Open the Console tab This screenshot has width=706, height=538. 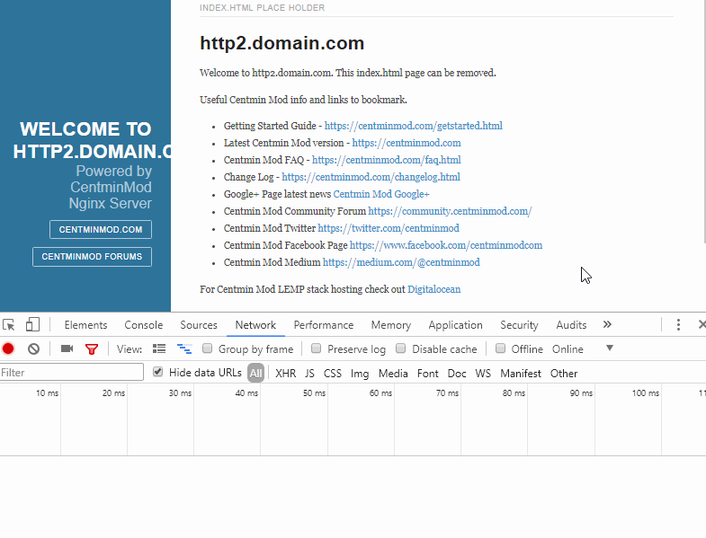click(x=144, y=325)
